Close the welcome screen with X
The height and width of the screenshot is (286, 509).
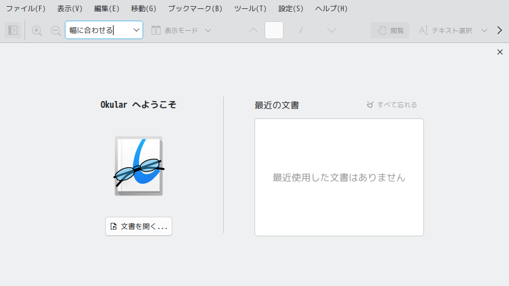(500, 52)
